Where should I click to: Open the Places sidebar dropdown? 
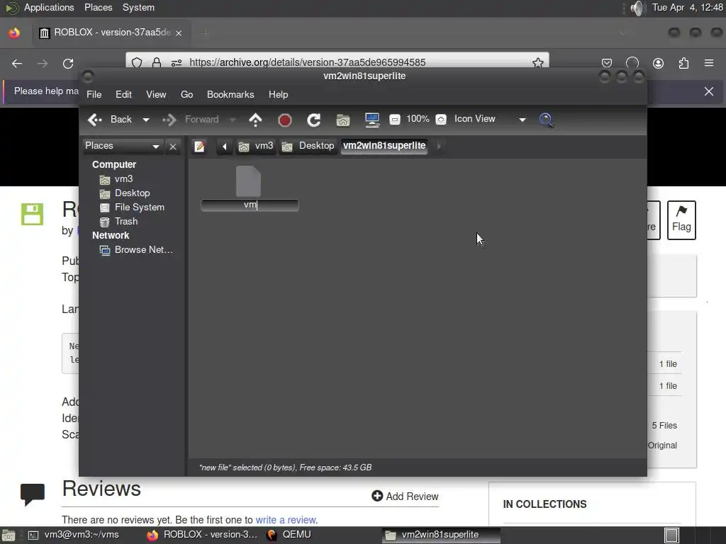122,146
